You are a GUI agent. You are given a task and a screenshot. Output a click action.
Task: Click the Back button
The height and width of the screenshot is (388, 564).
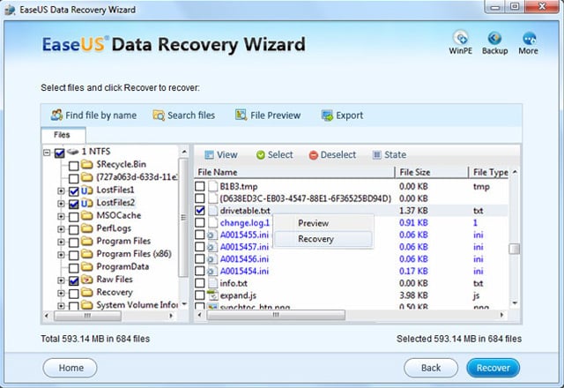pyautogui.click(x=431, y=368)
